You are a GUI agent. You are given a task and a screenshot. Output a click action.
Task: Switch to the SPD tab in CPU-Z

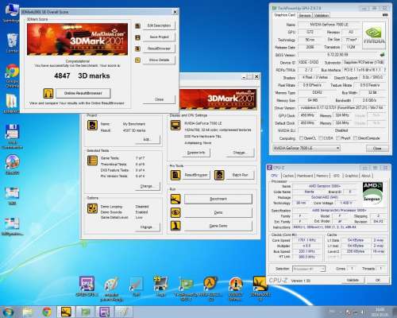click(x=337, y=176)
